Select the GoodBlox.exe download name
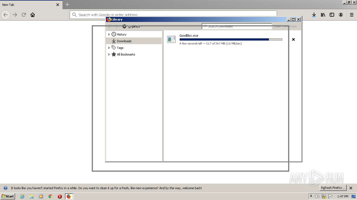 pyautogui.click(x=189, y=36)
